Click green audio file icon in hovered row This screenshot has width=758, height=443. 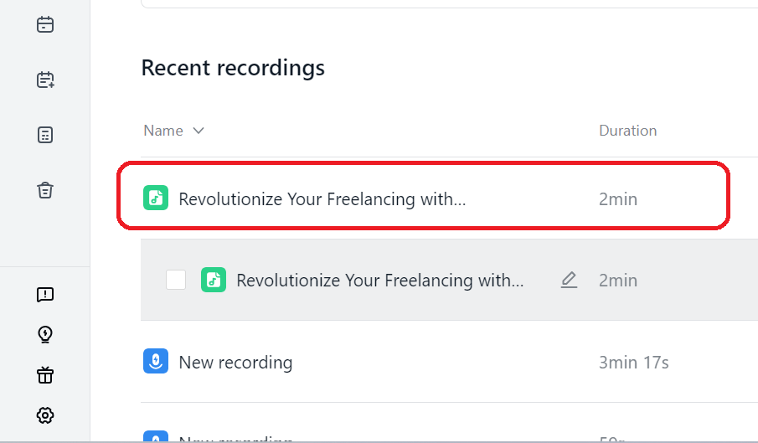(x=214, y=280)
